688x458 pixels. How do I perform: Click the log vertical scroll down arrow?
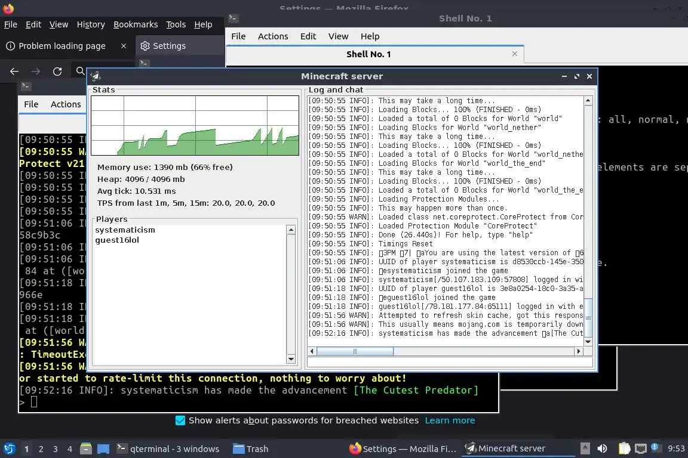coord(588,342)
